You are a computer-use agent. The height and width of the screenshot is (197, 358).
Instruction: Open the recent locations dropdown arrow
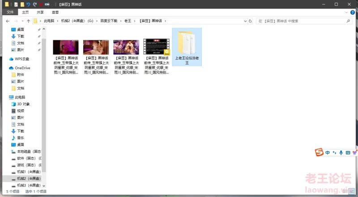point(22,21)
